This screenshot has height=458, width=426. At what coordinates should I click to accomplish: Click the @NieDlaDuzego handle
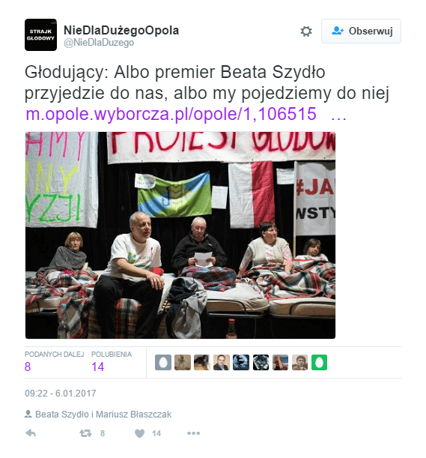99,43
